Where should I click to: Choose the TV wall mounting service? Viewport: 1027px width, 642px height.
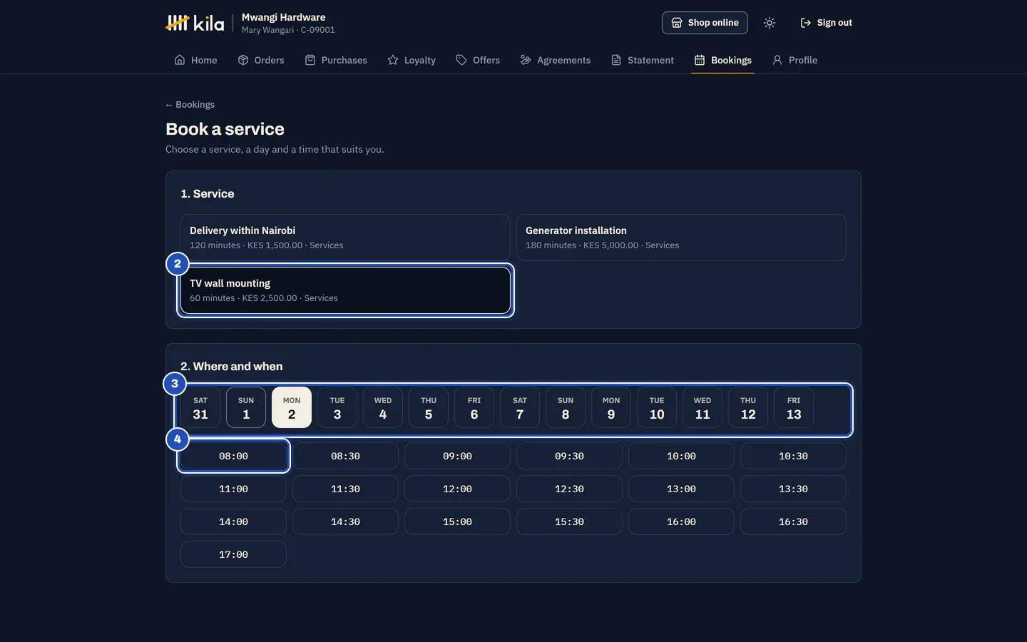(345, 290)
